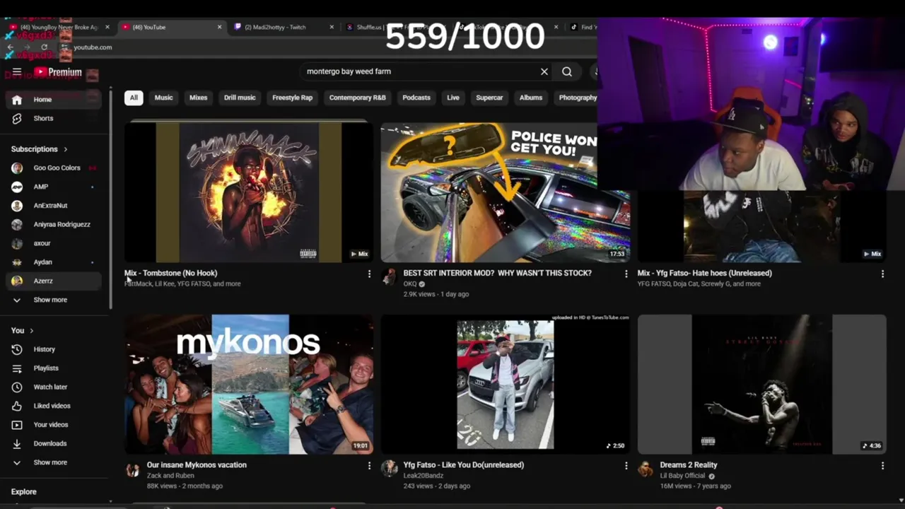Close the YoungBoy Never Broke Again tab
The height and width of the screenshot is (509, 905).
(107, 28)
